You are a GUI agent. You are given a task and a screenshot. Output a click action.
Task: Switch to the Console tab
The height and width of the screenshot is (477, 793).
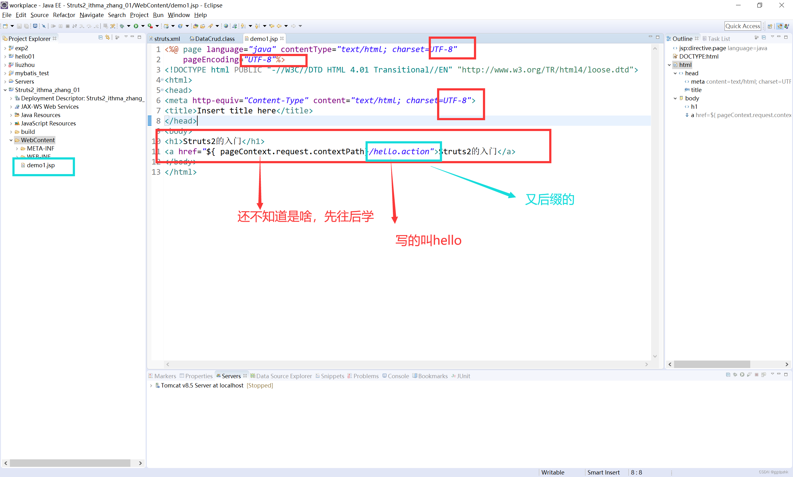(x=395, y=376)
